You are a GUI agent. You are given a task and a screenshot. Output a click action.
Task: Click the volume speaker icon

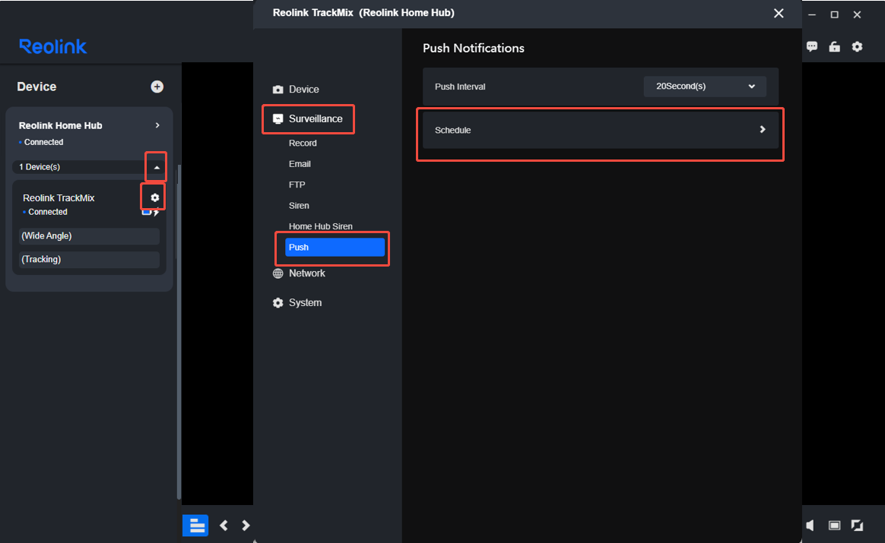(x=810, y=526)
